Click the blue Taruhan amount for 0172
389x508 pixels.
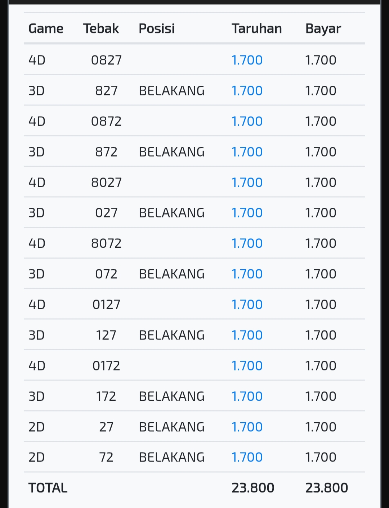pos(247,366)
